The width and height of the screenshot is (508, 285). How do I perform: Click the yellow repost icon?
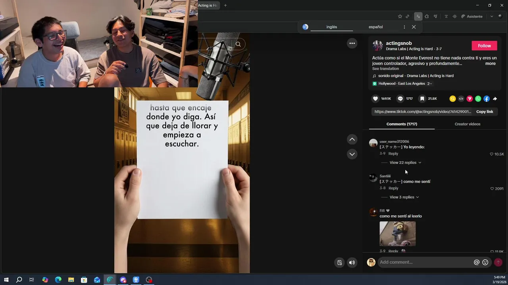[x=452, y=99]
